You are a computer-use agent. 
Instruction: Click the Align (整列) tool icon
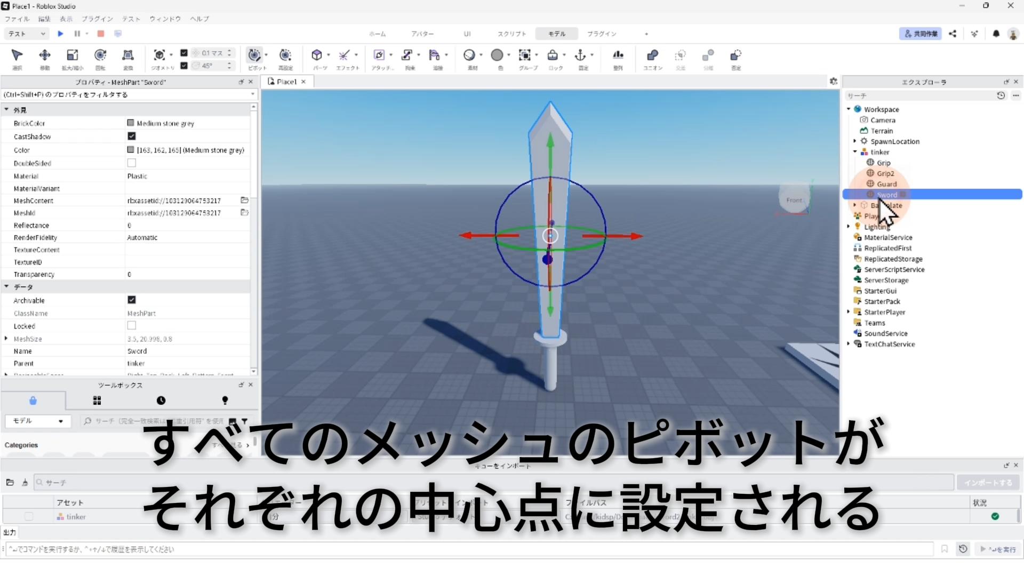click(x=618, y=55)
